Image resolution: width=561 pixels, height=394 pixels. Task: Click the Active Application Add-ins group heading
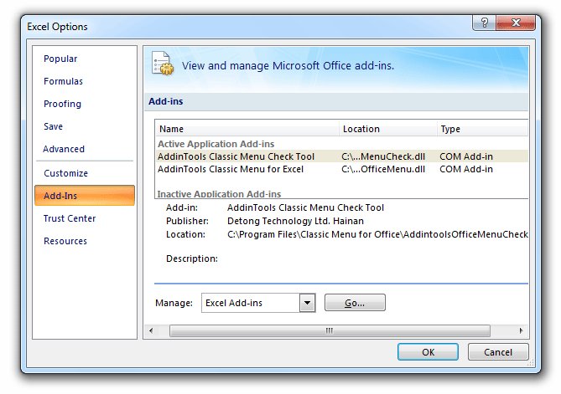pos(216,144)
